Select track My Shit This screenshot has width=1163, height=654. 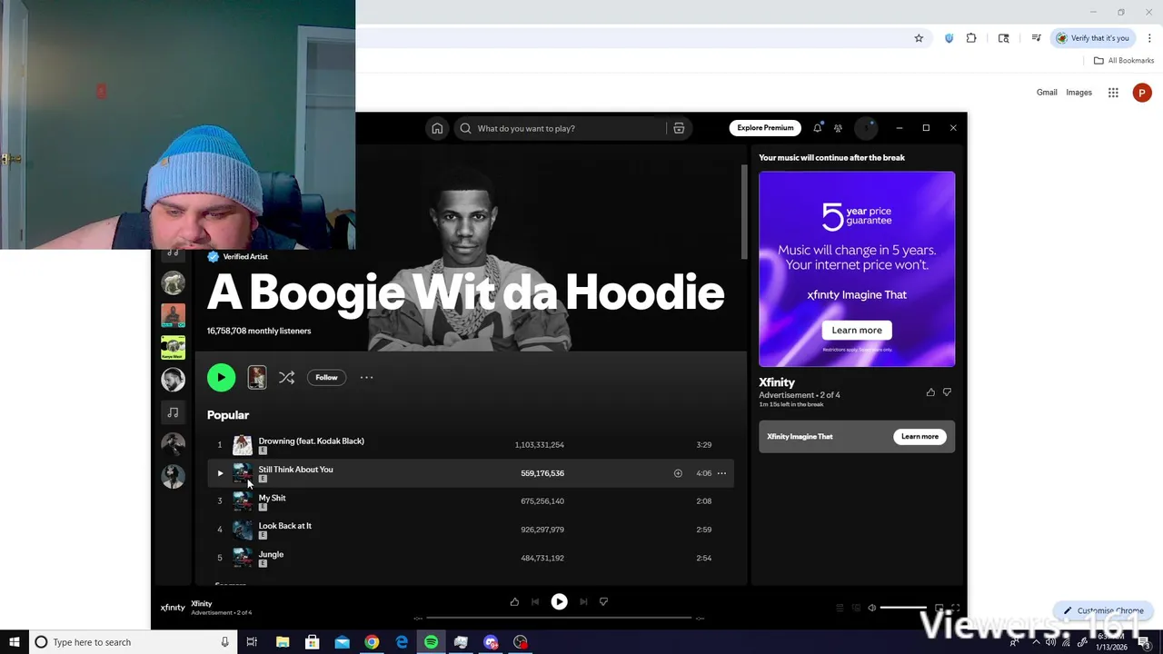[x=470, y=501]
